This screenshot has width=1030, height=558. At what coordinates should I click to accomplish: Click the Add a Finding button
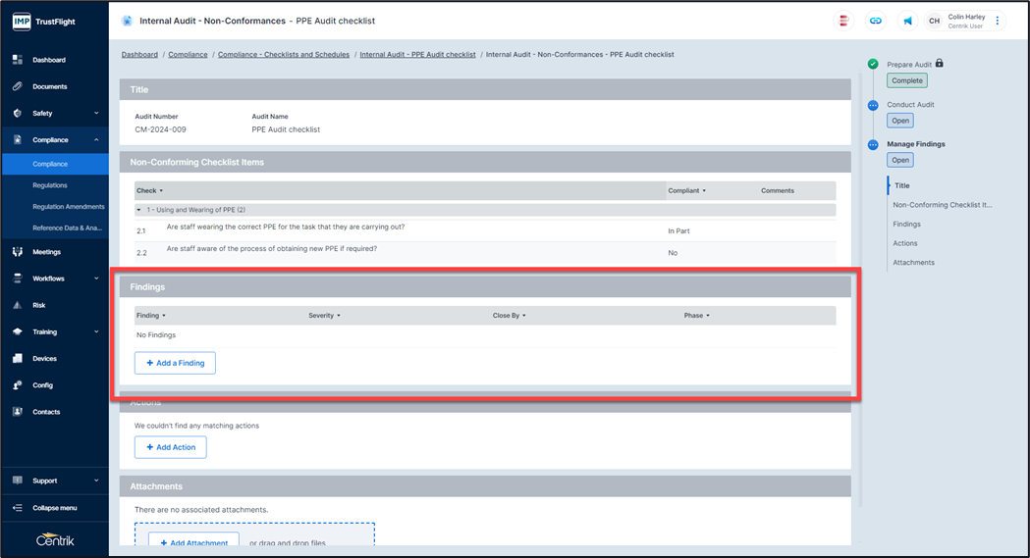175,363
